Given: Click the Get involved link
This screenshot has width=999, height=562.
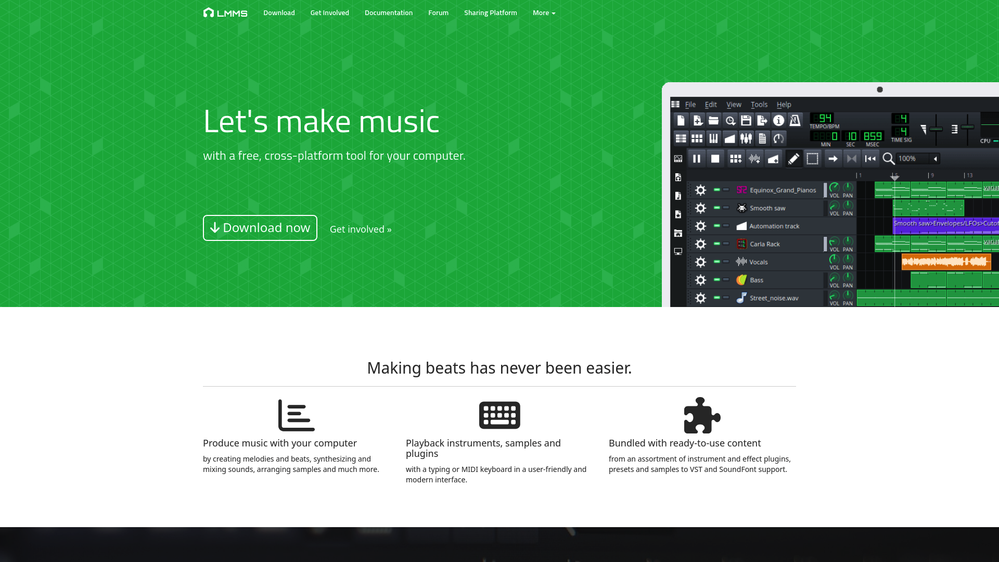Looking at the screenshot, I should 360,228.
